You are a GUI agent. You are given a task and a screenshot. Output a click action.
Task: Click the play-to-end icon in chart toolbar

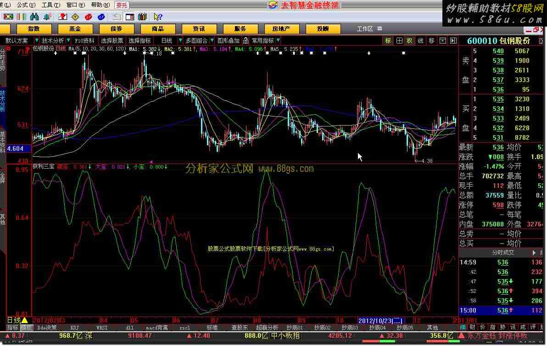(453, 41)
